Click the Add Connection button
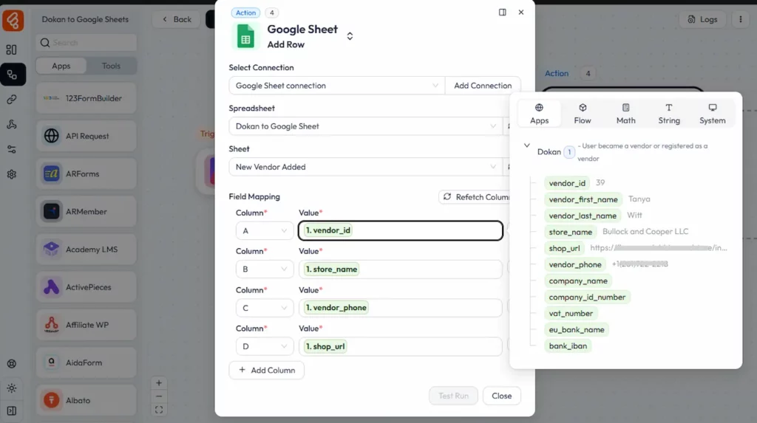This screenshot has height=423, width=757. coord(483,86)
